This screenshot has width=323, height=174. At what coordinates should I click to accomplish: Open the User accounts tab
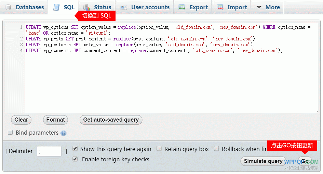point(150,7)
